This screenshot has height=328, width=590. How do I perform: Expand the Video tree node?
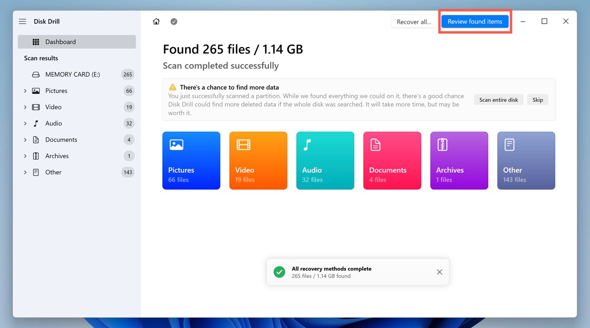(25, 107)
